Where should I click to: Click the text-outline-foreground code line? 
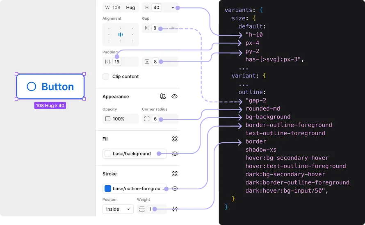pyautogui.click(x=285, y=133)
